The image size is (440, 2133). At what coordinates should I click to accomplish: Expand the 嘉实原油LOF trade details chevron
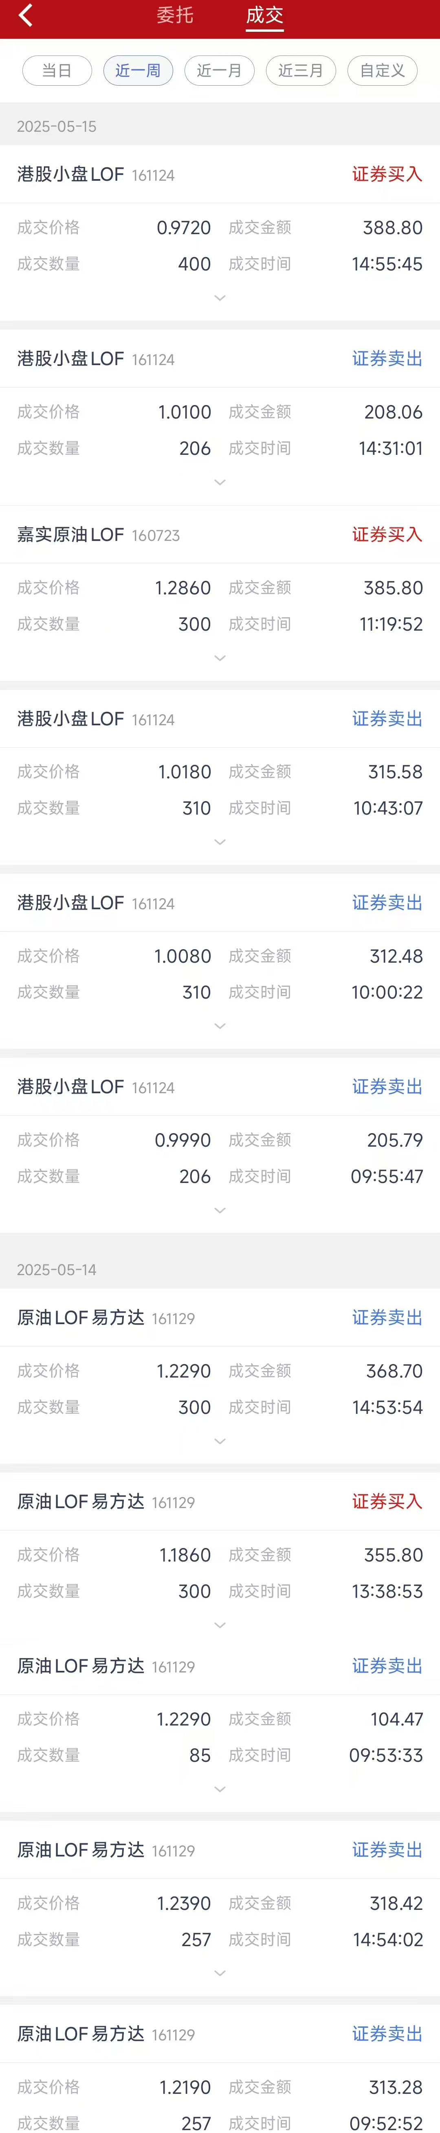220,658
